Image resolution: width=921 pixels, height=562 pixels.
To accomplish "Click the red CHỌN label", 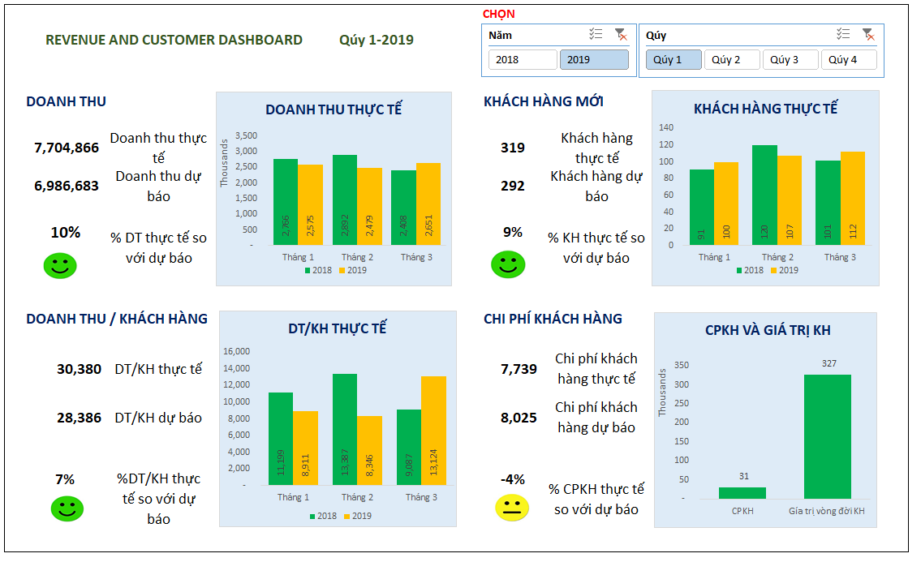I will (499, 14).
